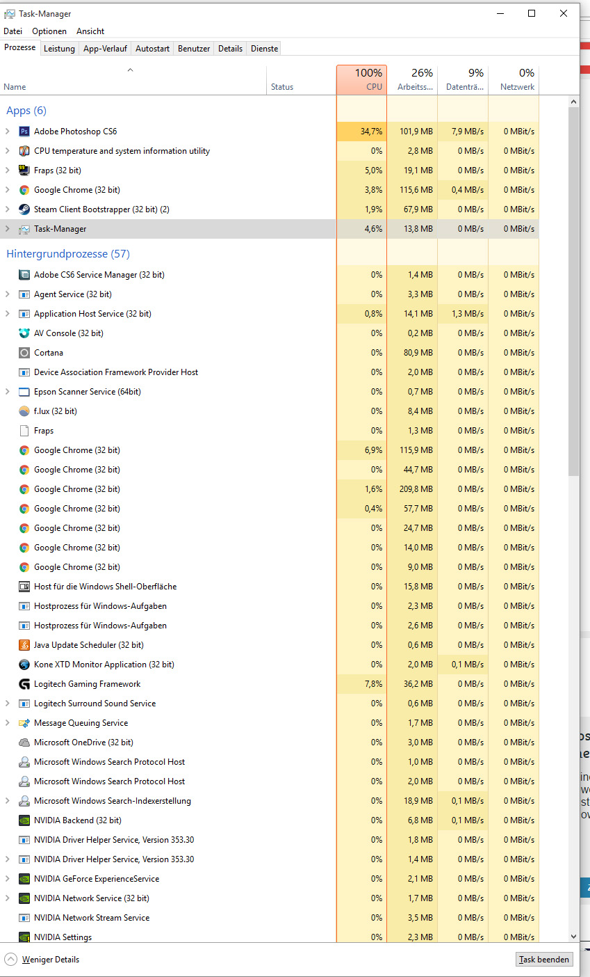This screenshot has width=590, height=977.
Task: Click the Task-Manager row icon
Action: 24,229
